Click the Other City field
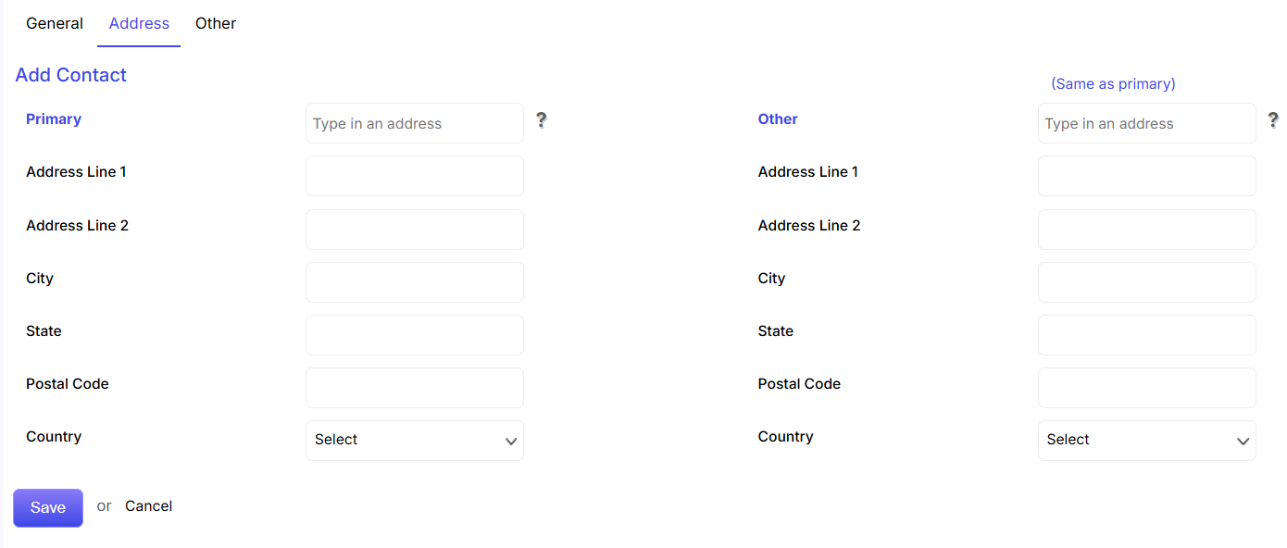The height and width of the screenshot is (548, 1287). 1146,282
